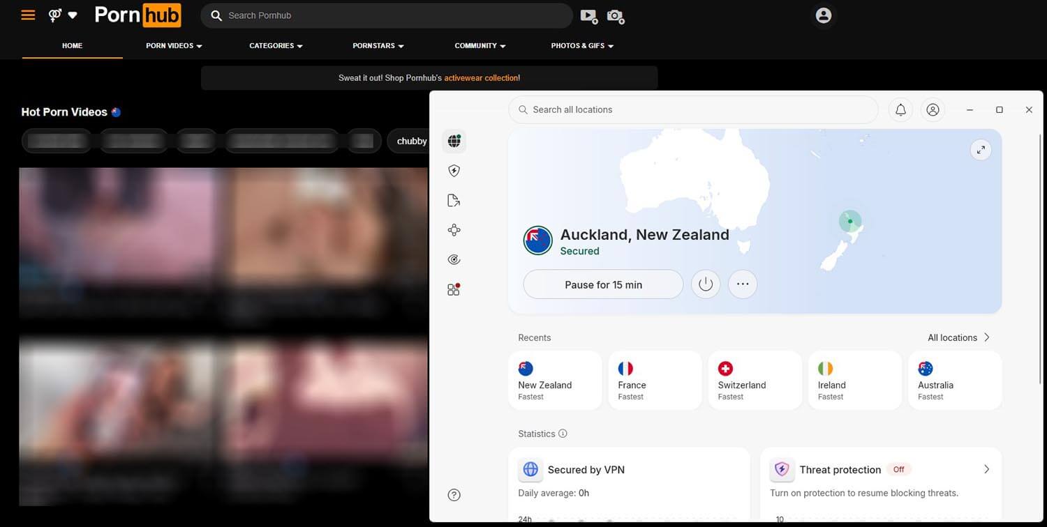
Task: Click the camera photo icon in site header
Action: pyautogui.click(x=615, y=15)
